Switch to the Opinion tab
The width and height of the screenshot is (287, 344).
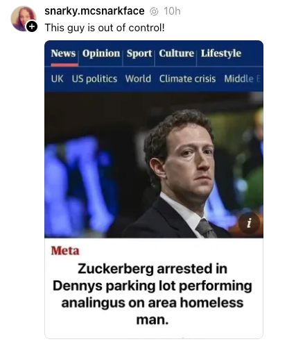tap(101, 54)
